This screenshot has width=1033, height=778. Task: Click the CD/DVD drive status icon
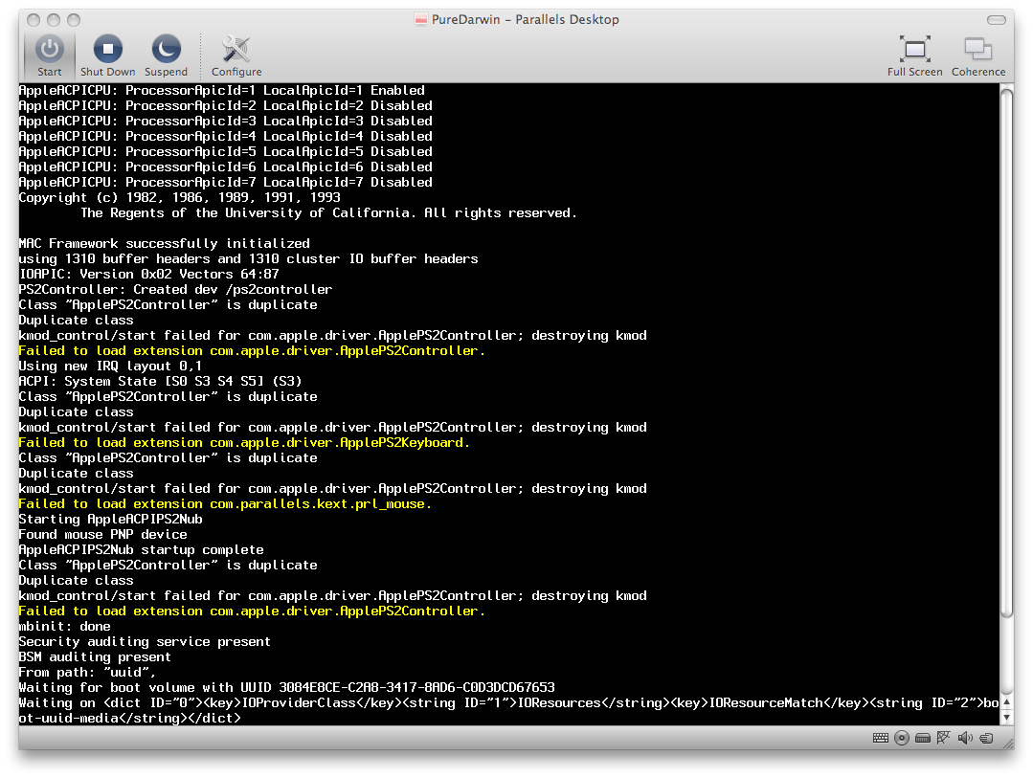pos(901,738)
